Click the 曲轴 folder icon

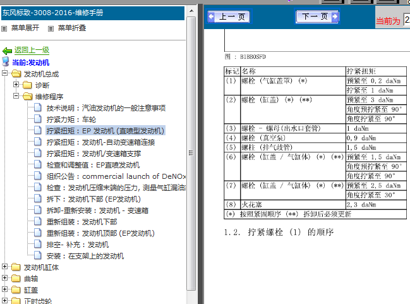(x=16, y=278)
